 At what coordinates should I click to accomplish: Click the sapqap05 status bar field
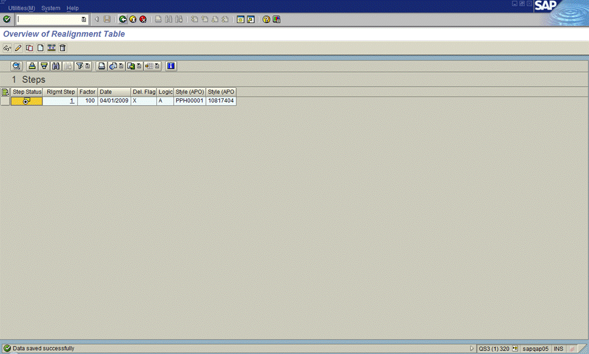click(536, 349)
